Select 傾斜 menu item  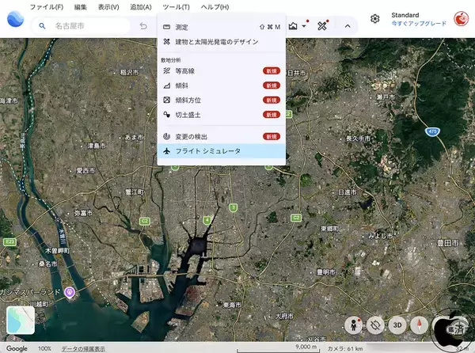pyautogui.click(x=222, y=85)
